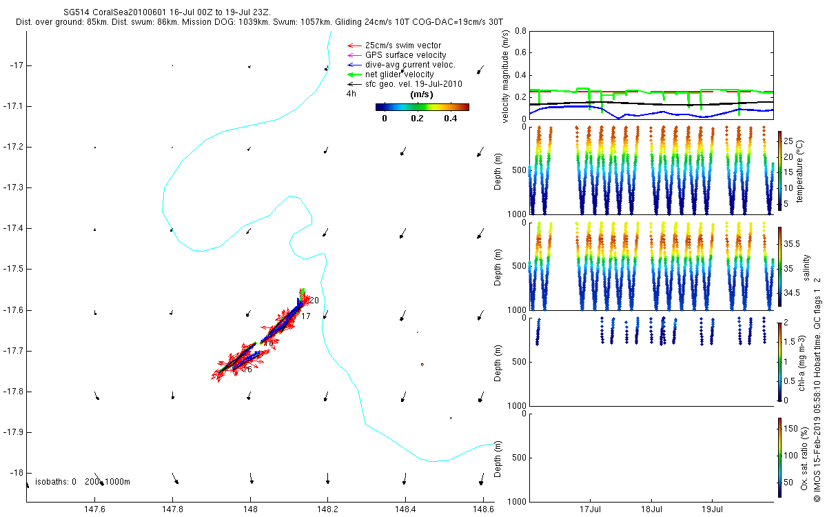
Task: Click the '-18' latitude tick label
Action: click(x=17, y=473)
